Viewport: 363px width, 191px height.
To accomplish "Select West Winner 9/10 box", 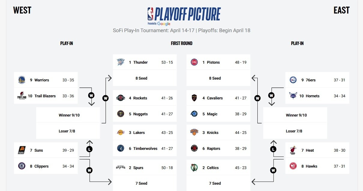I will [x=69, y=115].
